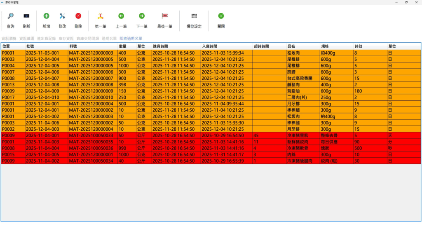Select the cell showing 台式高梁香腸

303,78
